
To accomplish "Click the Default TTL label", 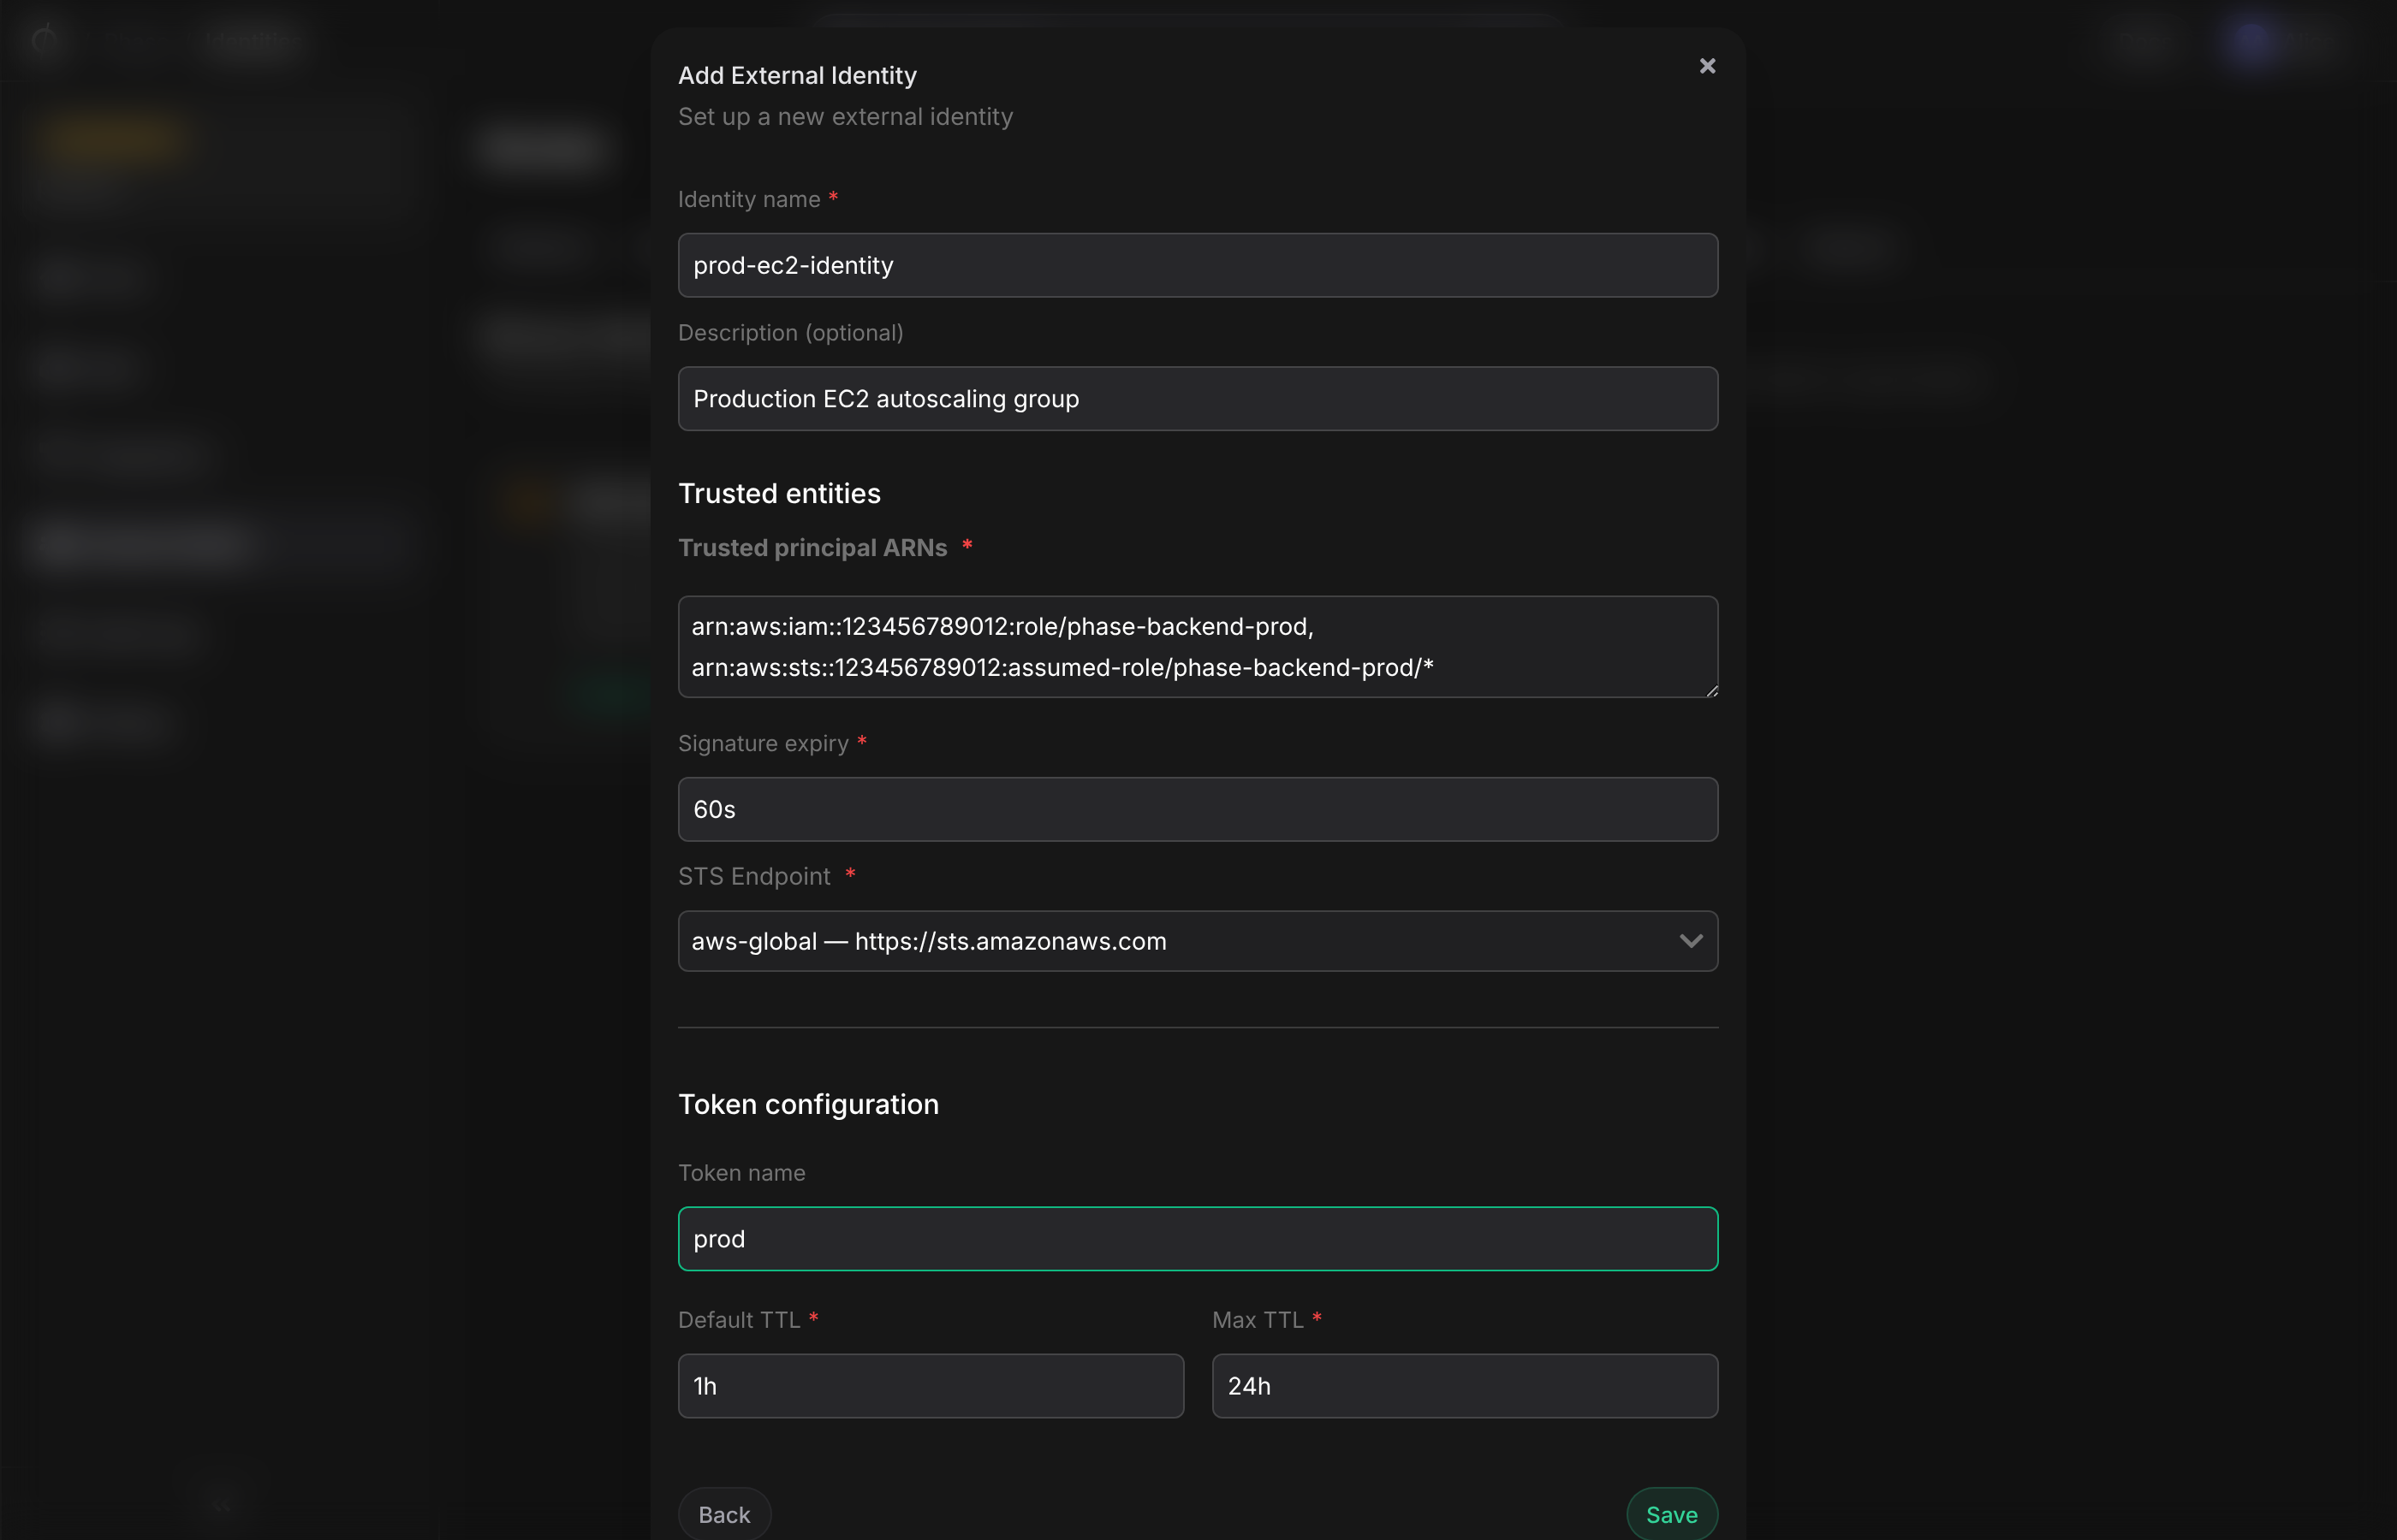I will [738, 1320].
